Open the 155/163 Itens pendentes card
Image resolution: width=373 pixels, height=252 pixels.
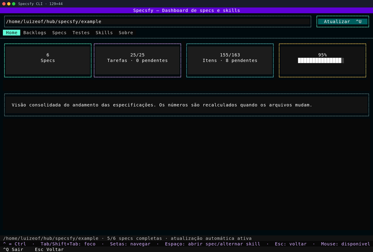(230, 60)
